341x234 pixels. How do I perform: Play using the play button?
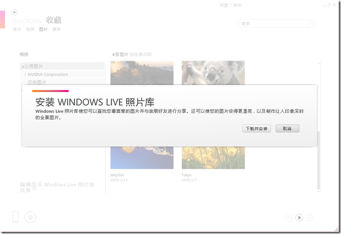[299, 218]
